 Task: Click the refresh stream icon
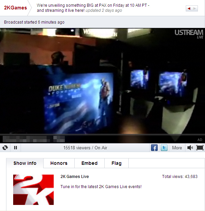point(5,148)
